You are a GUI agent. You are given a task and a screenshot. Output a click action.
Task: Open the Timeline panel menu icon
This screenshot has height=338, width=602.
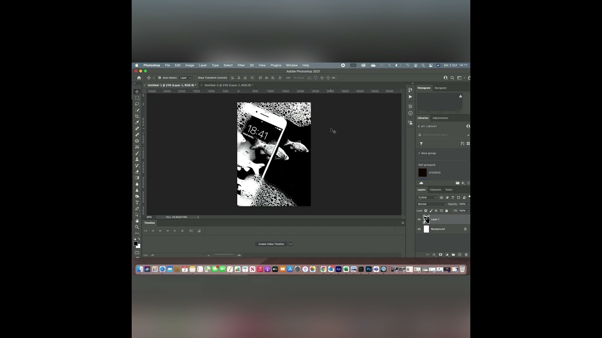point(403,223)
